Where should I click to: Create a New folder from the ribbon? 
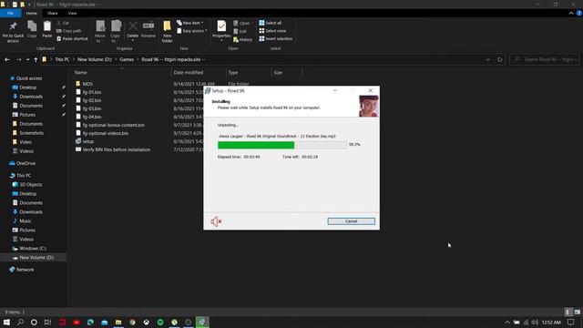tap(167, 32)
